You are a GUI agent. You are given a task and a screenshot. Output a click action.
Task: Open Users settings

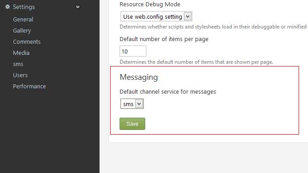point(20,75)
